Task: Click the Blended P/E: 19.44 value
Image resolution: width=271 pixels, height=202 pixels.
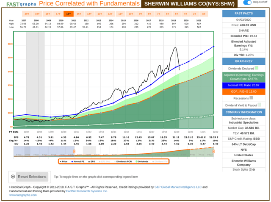Action: [x=244, y=36]
